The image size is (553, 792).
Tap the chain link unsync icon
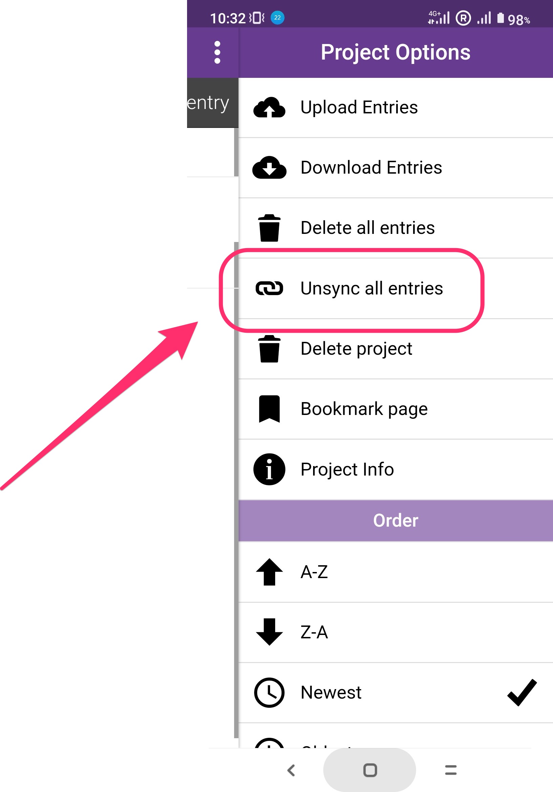pyautogui.click(x=269, y=288)
